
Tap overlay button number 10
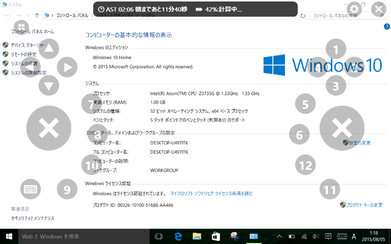(91, 164)
